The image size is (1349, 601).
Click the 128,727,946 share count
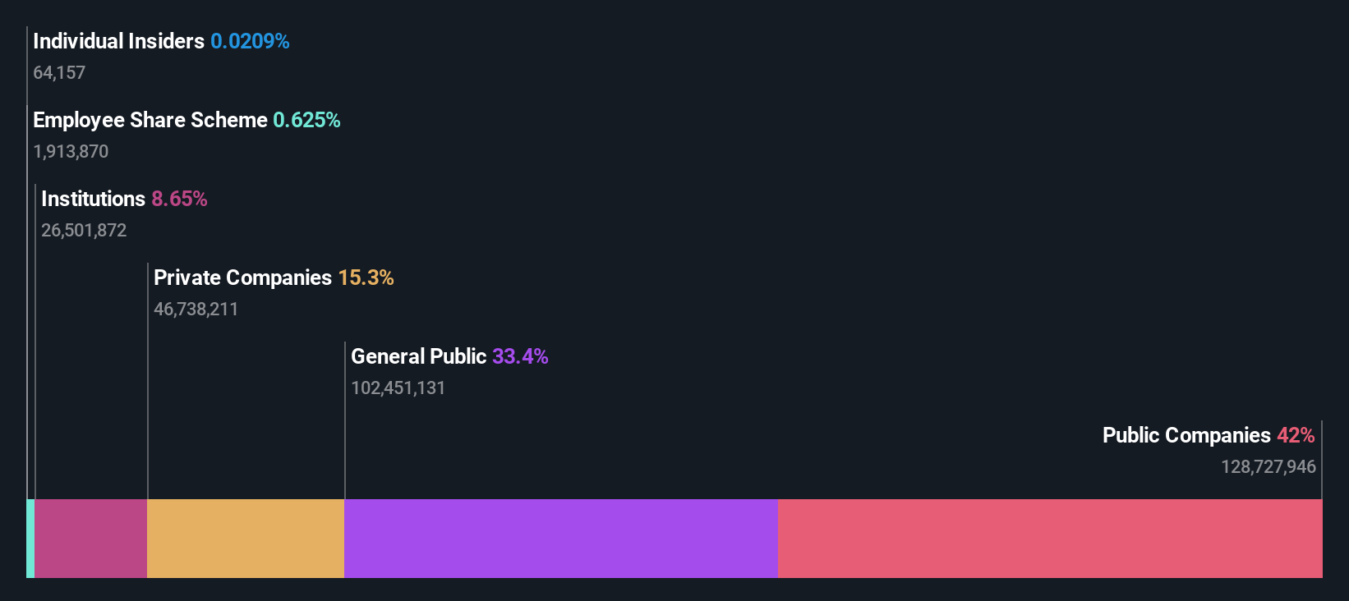(1268, 466)
